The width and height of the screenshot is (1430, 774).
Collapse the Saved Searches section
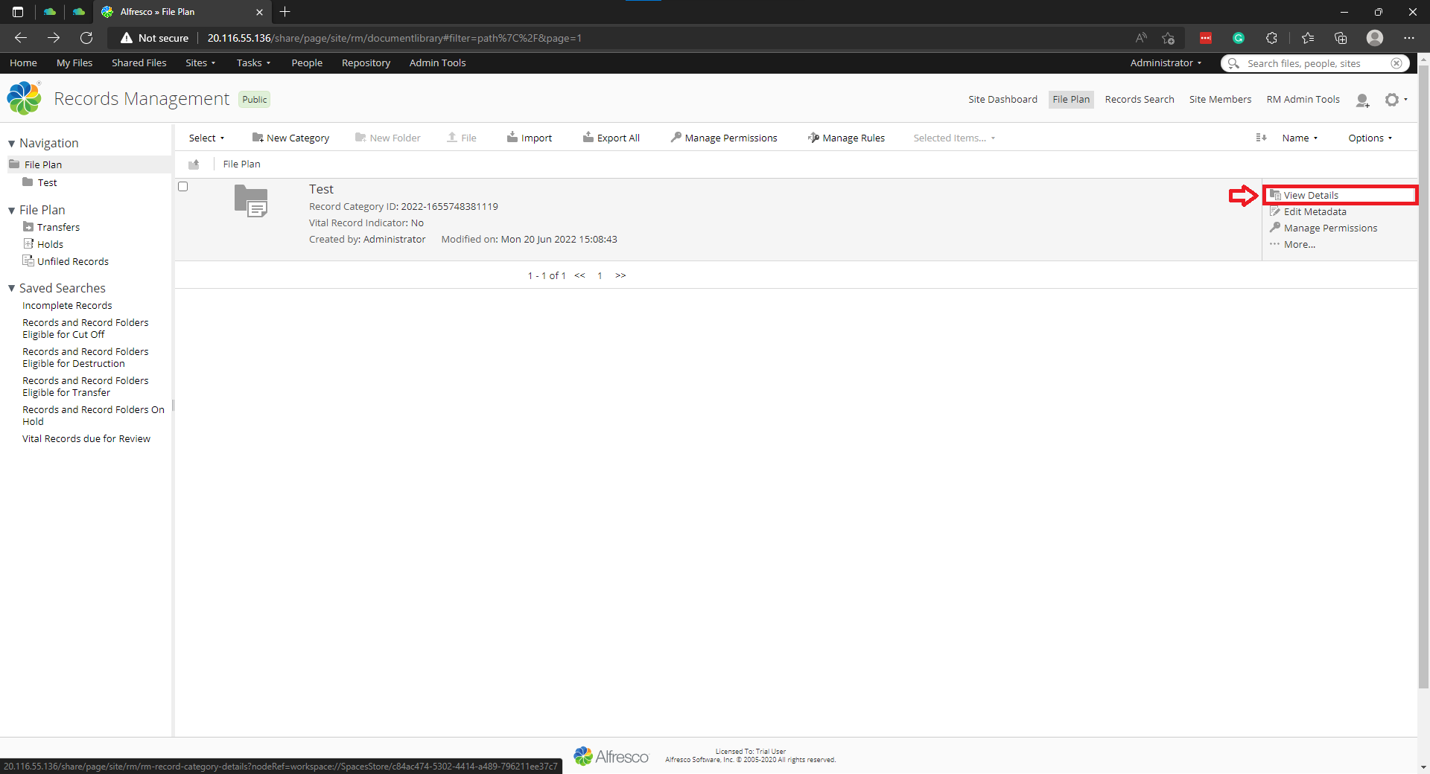click(x=11, y=288)
